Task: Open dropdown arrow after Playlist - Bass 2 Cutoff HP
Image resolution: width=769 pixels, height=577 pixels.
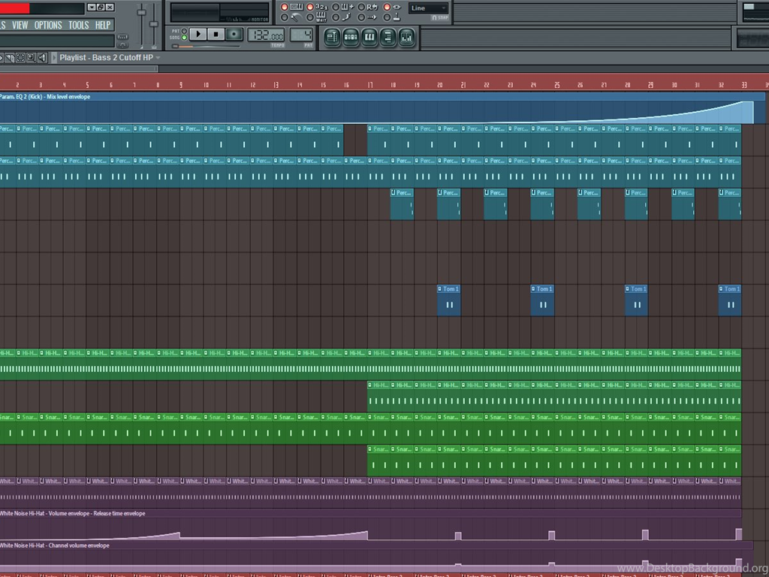Action: pyautogui.click(x=158, y=57)
